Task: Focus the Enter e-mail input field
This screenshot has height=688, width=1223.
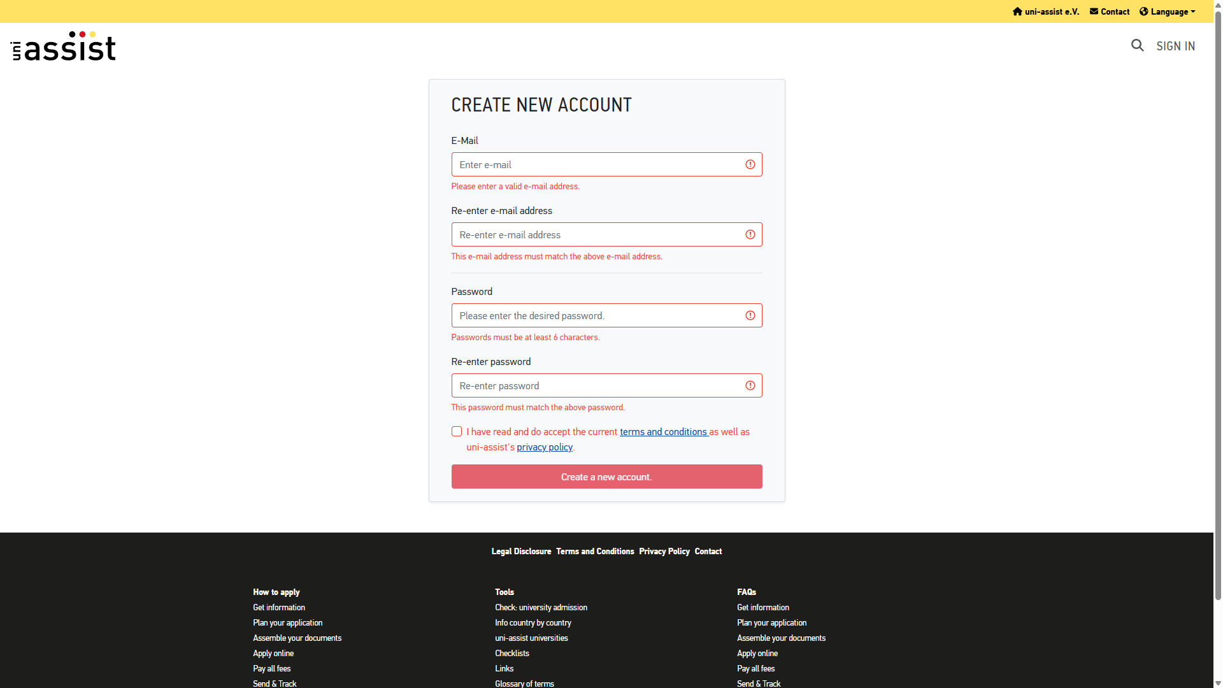Action: pyautogui.click(x=596, y=164)
